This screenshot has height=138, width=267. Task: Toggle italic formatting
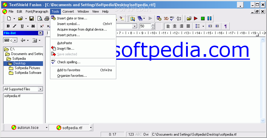(15, 26)
